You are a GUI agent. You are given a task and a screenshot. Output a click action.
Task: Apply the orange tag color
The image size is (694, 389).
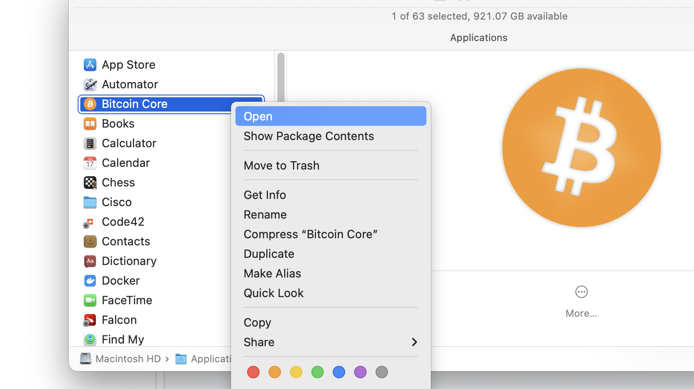[x=275, y=372]
